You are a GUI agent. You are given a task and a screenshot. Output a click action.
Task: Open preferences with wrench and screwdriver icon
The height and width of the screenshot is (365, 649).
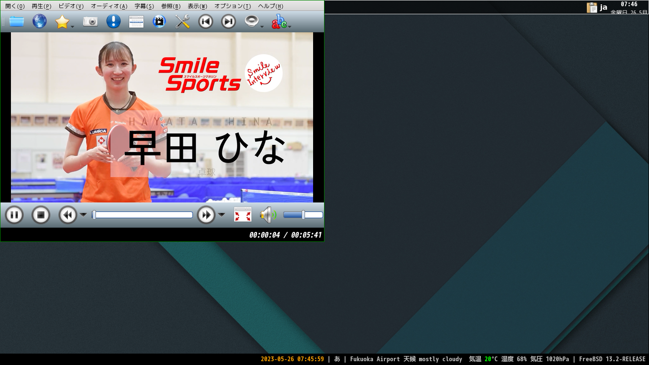pyautogui.click(x=182, y=21)
